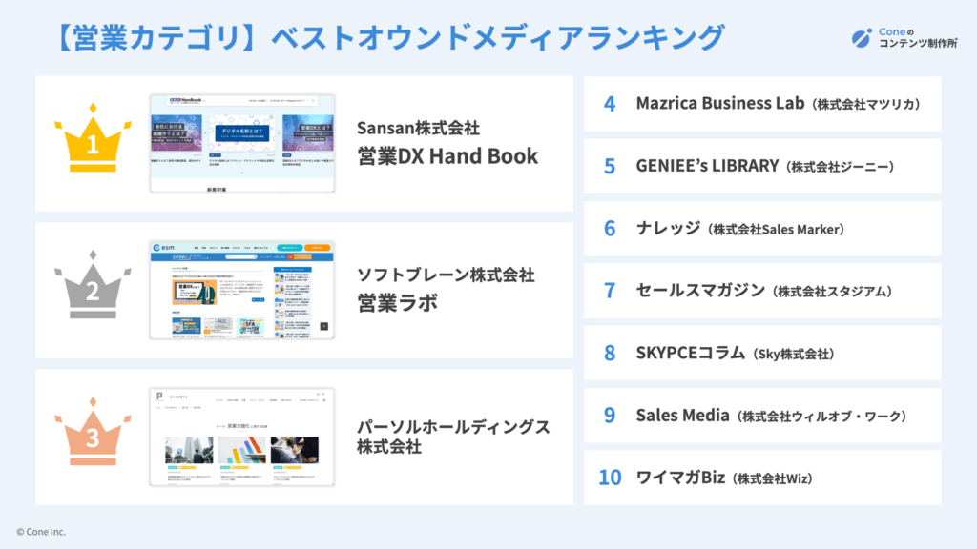This screenshot has height=549, width=977.
Task: Click the © Cone Inc. copyright text
Action: pyautogui.click(x=41, y=532)
